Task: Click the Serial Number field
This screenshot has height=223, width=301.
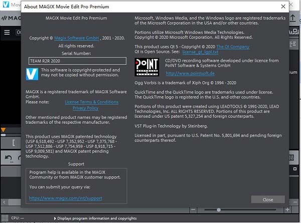Action: pos(77,61)
